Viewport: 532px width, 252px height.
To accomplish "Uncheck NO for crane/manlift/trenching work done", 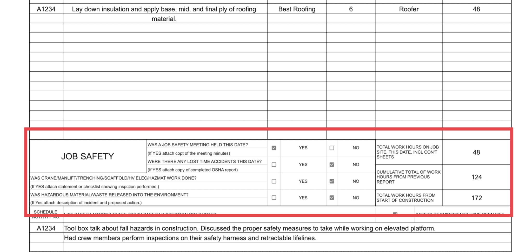I will (x=332, y=181).
